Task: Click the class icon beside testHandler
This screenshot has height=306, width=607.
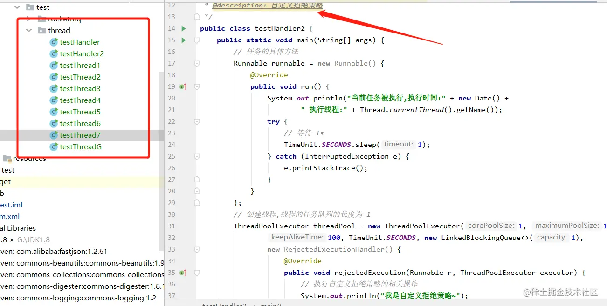Action: tap(54, 42)
